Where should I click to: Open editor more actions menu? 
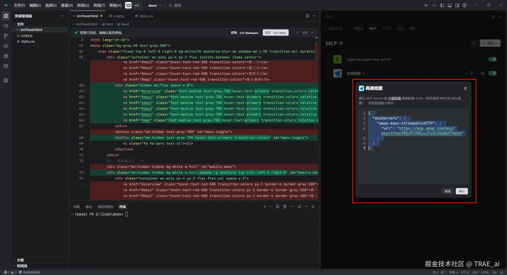click(x=314, y=16)
